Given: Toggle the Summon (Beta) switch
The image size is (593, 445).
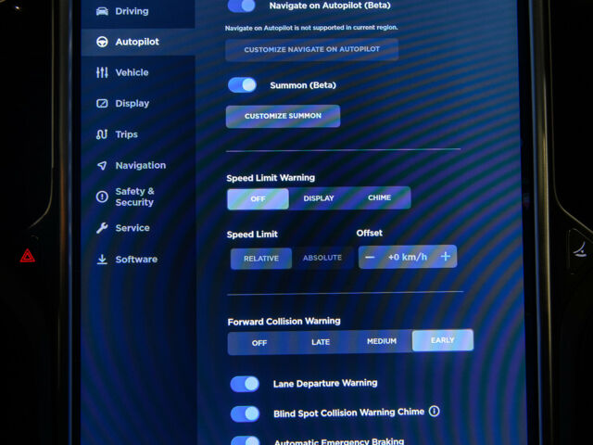Looking at the screenshot, I should (242, 85).
